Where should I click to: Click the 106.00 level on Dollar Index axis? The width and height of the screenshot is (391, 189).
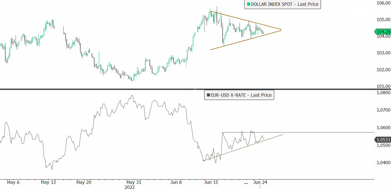click(384, 3)
